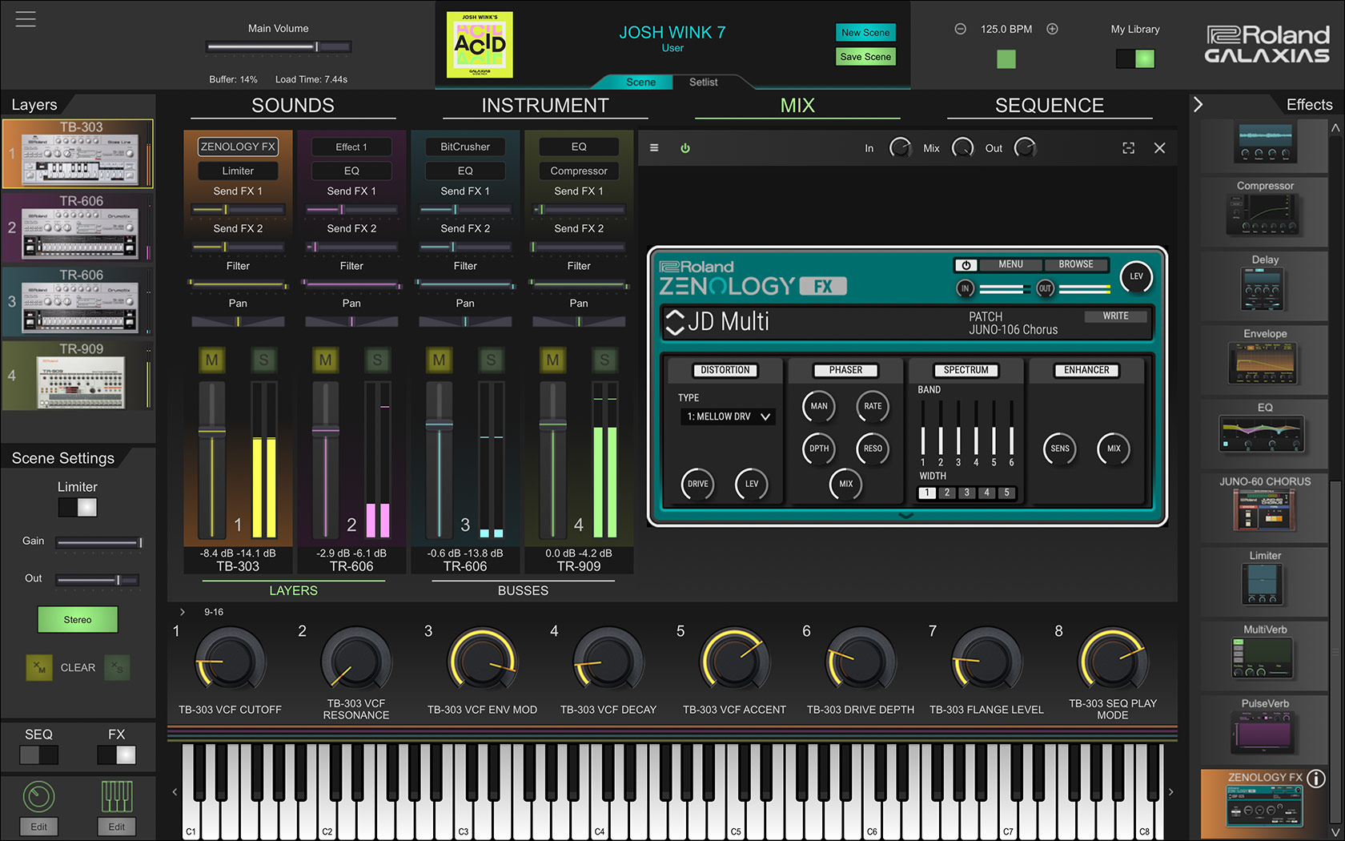1345x841 pixels.
Task: Toggle the ZENOLOGY plugin power button
Action: 966,264
